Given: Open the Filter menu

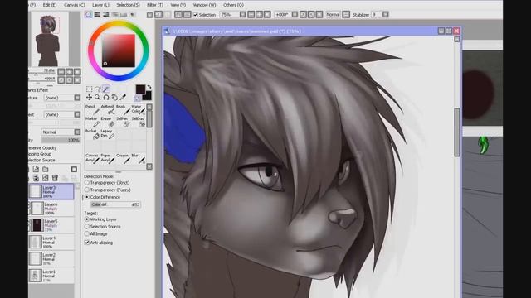Looking at the screenshot, I should coord(155,5).
